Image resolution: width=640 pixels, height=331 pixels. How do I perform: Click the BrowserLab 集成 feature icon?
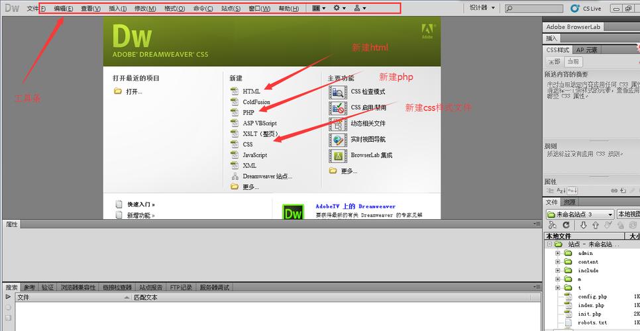[x=337, y=156]
